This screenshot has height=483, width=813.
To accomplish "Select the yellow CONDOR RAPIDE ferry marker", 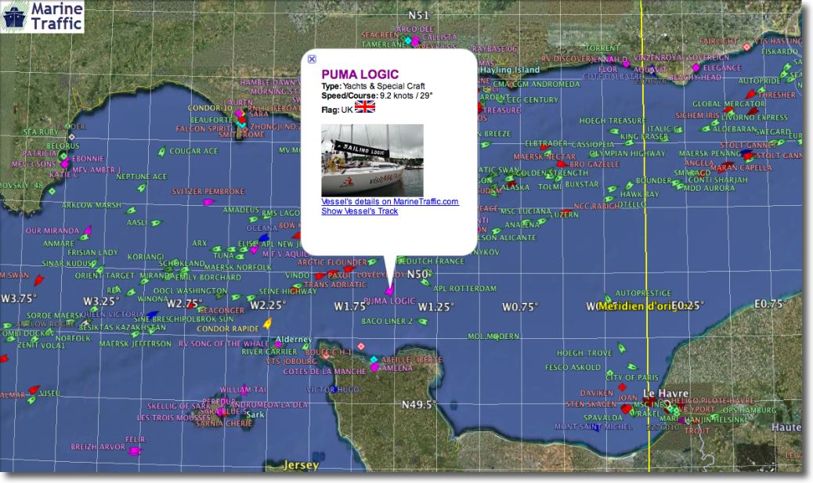I will pos(268,324).
